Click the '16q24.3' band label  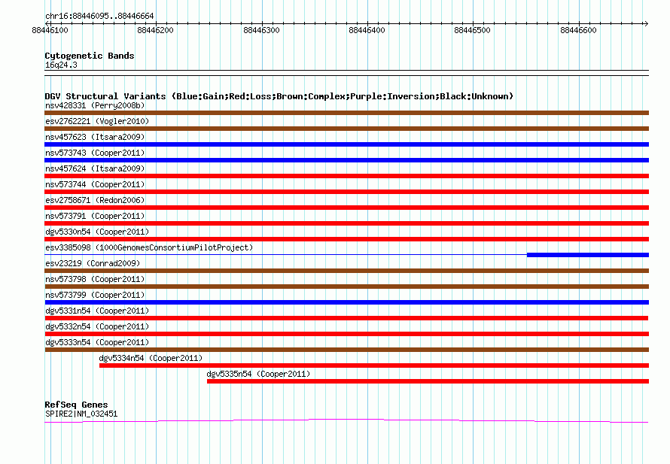coord(61,65)
